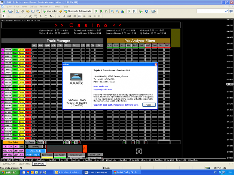Tile windows using the grid icon
The height and width of the screenshot is (175, 234).
pyautogui.click(x=123, y=11)
